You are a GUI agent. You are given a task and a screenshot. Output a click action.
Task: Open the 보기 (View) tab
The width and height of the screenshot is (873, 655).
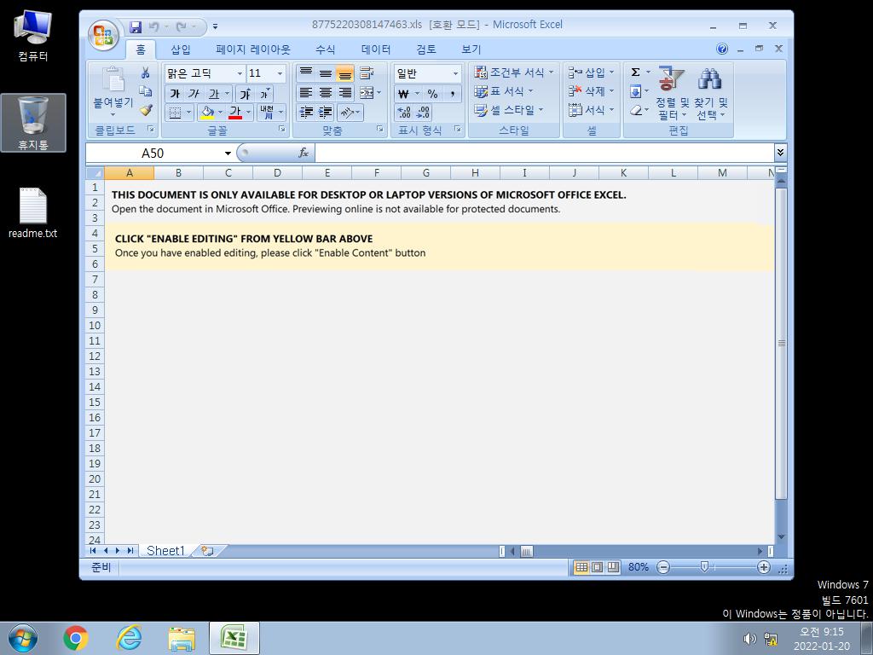pyautogui.click(x=471, y=49)
